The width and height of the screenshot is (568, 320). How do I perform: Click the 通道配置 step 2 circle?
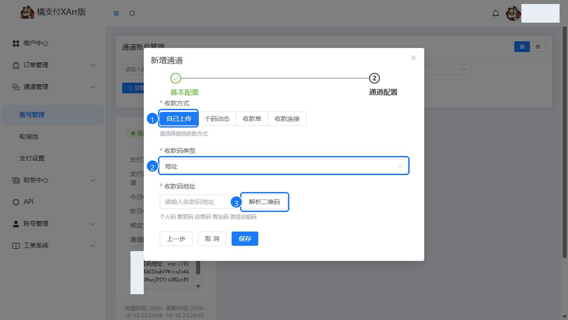(x=375, y=78)
